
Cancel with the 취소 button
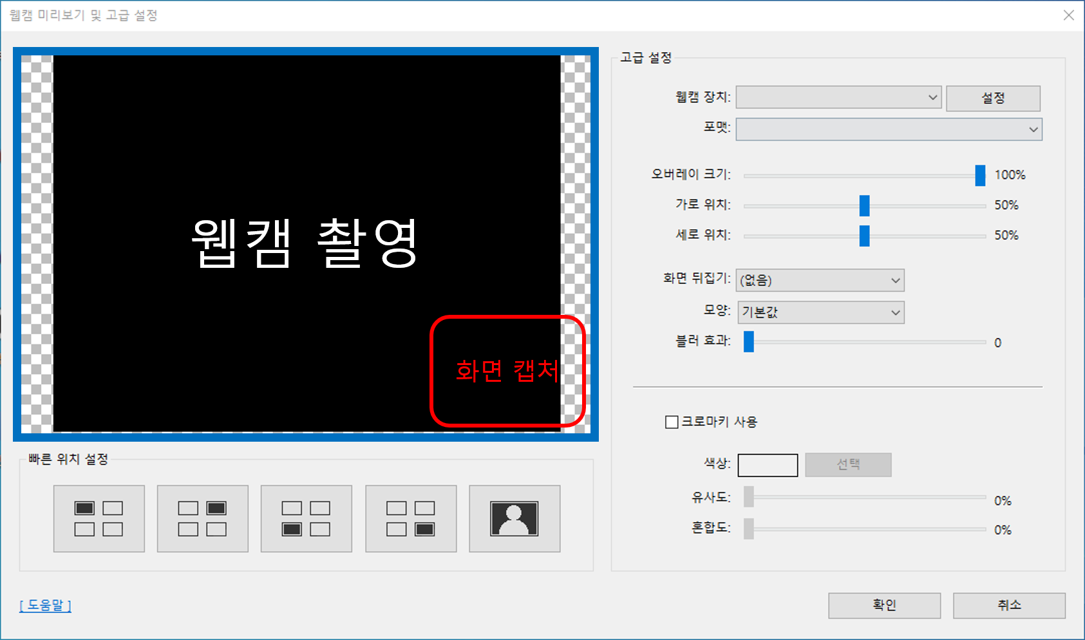pos(1009,605)
